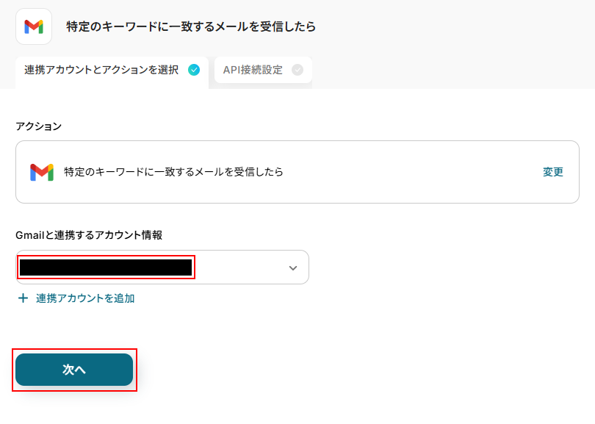
Task: Click the header title about keyword-matching emails
Action: pos(191,26)
